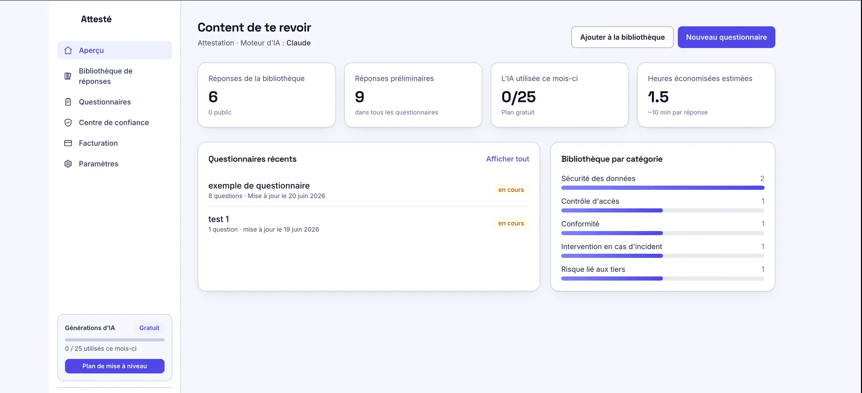Click dans tous les questionnaires subtext

(x=396, y=112)
